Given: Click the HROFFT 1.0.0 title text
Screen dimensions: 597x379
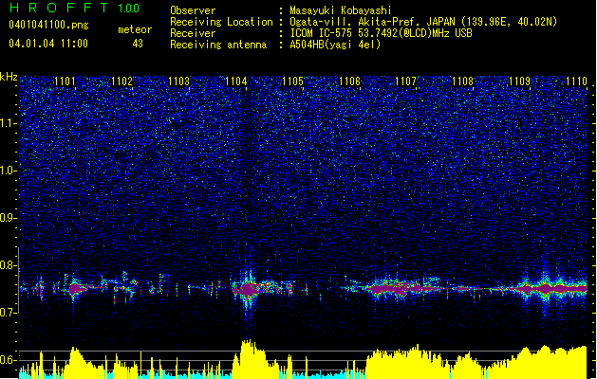Looking at the screenshot, I should click(74, 8).
